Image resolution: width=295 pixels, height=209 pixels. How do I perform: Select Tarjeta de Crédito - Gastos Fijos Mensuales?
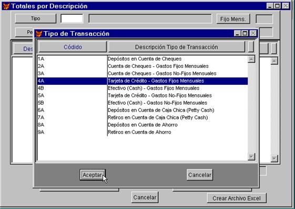[x=143, y=81]
